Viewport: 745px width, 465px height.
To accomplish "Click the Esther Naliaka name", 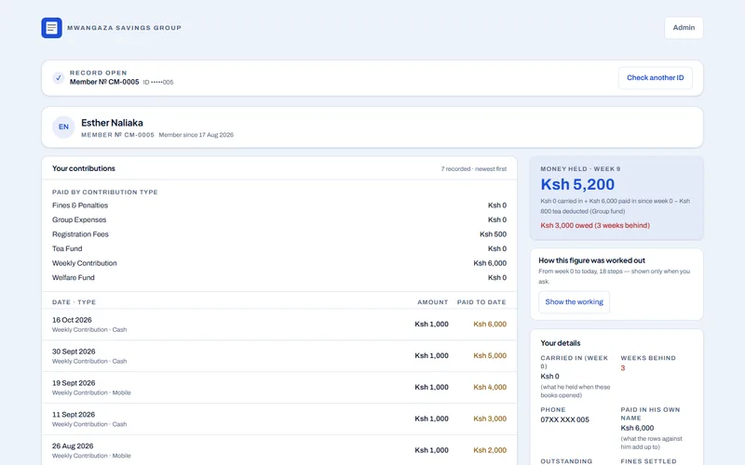I will click(112, 123).
